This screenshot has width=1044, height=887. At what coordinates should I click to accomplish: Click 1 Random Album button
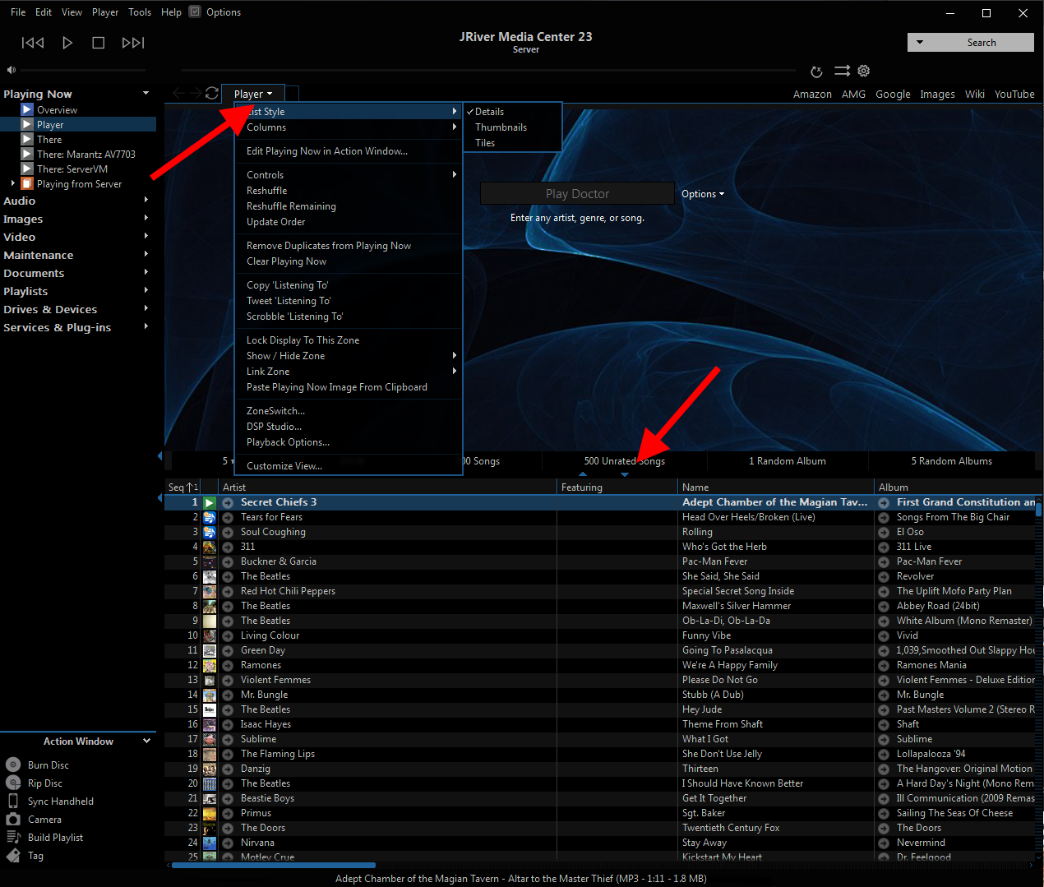pyautogui.click(x=788, y=461)
